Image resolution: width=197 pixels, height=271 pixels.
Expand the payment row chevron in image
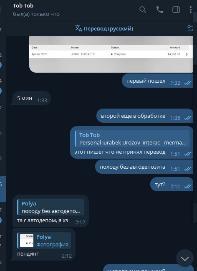(x=187, y=54)
